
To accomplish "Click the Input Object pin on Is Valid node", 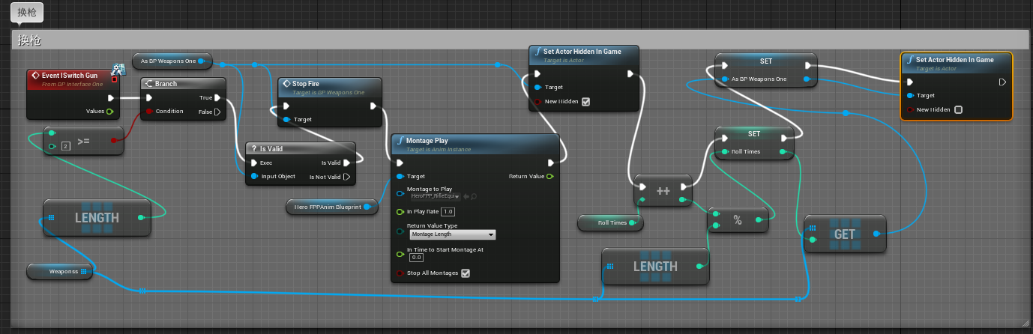I will (253, 177).
